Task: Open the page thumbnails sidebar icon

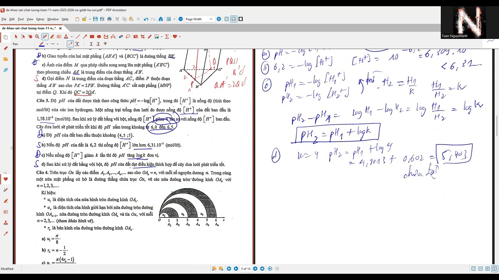Action: (5, 37)
